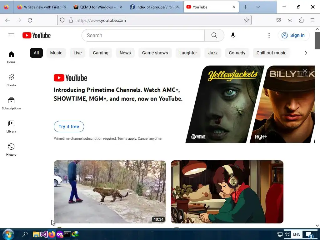
Task: Reload the current page
Action: 30,20
